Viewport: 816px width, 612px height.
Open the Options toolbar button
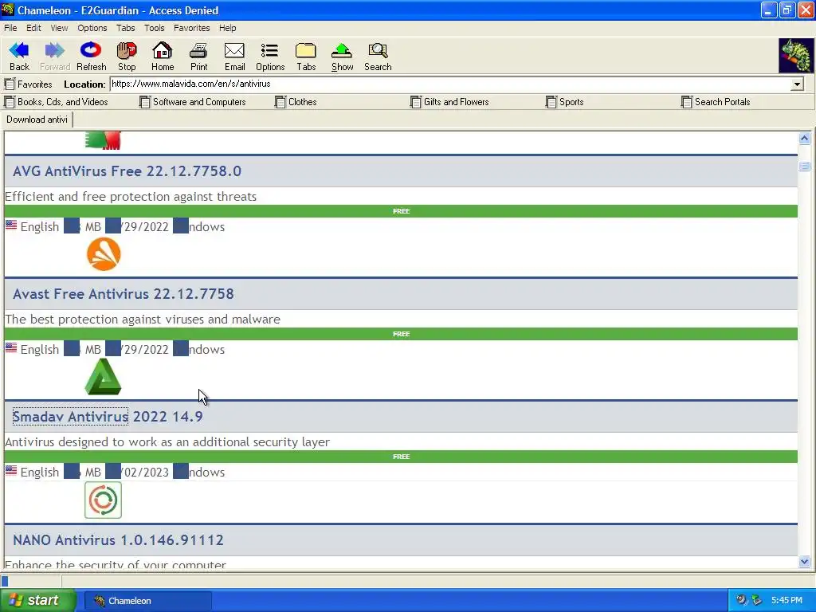pyautogui.click(x=270, y=57)
